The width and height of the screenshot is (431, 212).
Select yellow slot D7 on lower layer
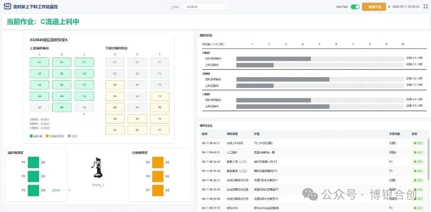(x=115, y=130)
